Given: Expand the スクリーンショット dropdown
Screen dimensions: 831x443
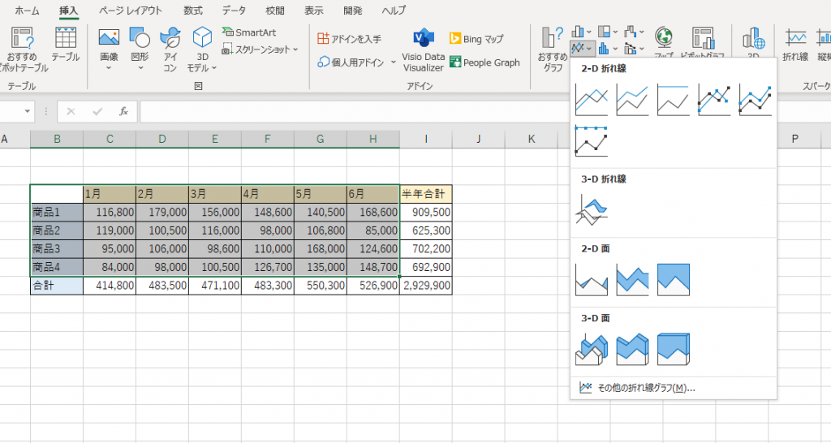Looking at the screenshot, I should pos(295,49).
